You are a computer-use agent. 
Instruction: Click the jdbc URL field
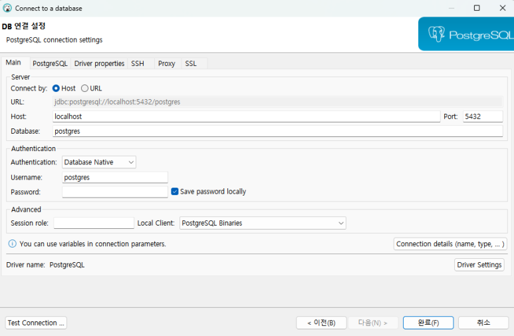[x=278, y=102]
